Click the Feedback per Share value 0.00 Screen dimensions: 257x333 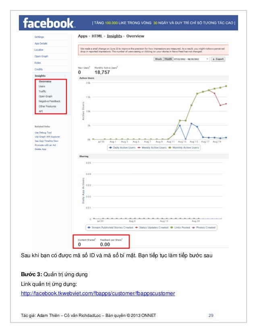[105, 244]
